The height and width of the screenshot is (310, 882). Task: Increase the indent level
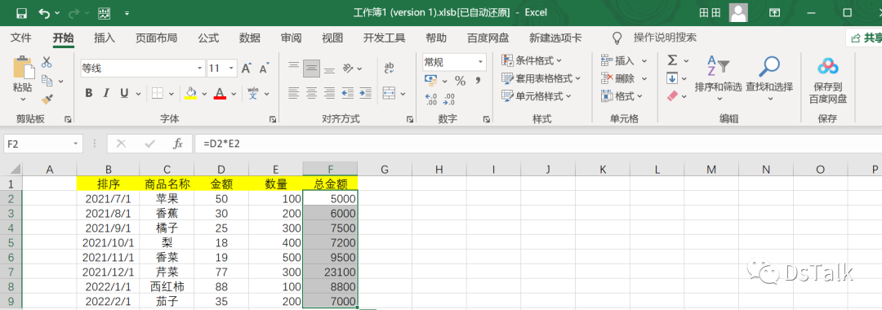click(x=366, y=93)
